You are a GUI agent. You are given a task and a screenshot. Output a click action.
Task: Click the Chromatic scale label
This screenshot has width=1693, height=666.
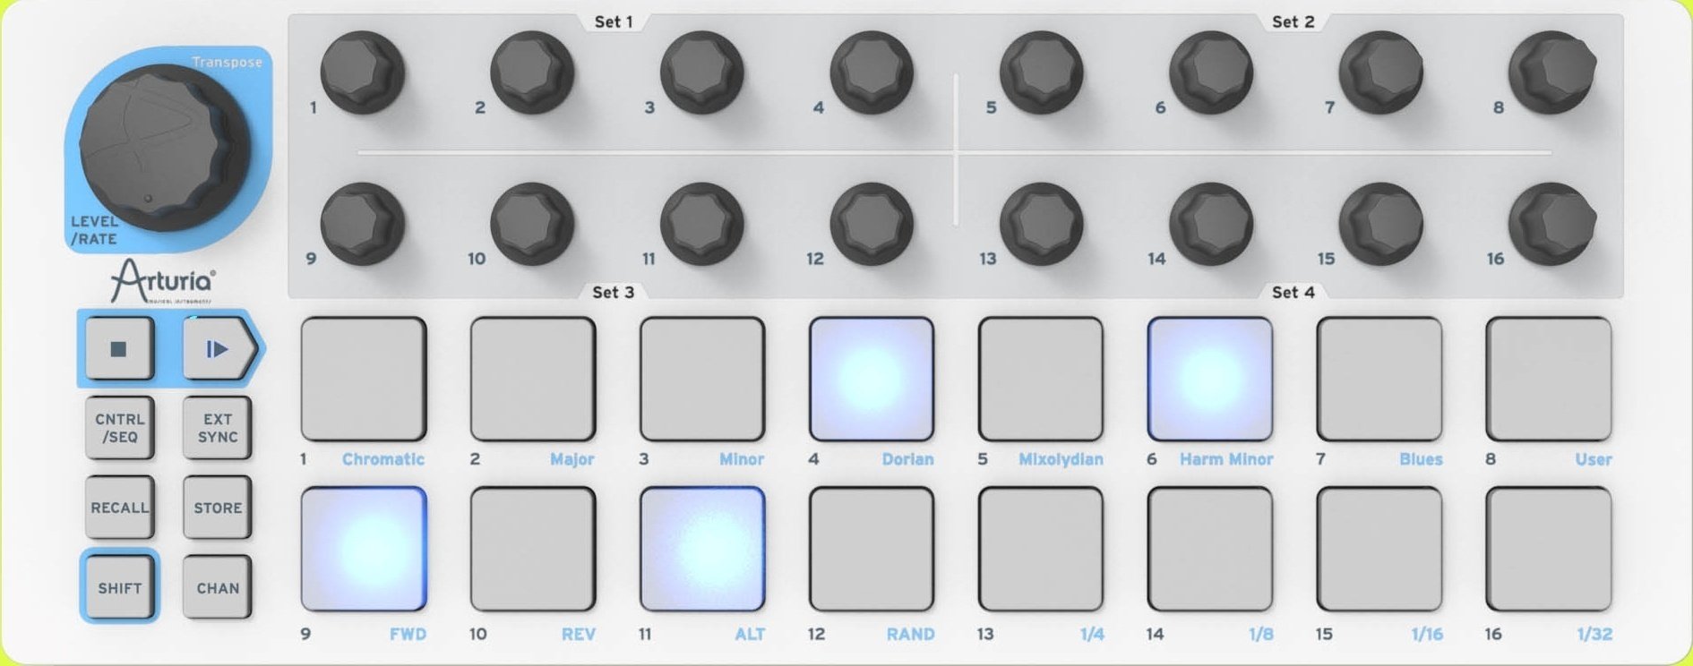382,459
